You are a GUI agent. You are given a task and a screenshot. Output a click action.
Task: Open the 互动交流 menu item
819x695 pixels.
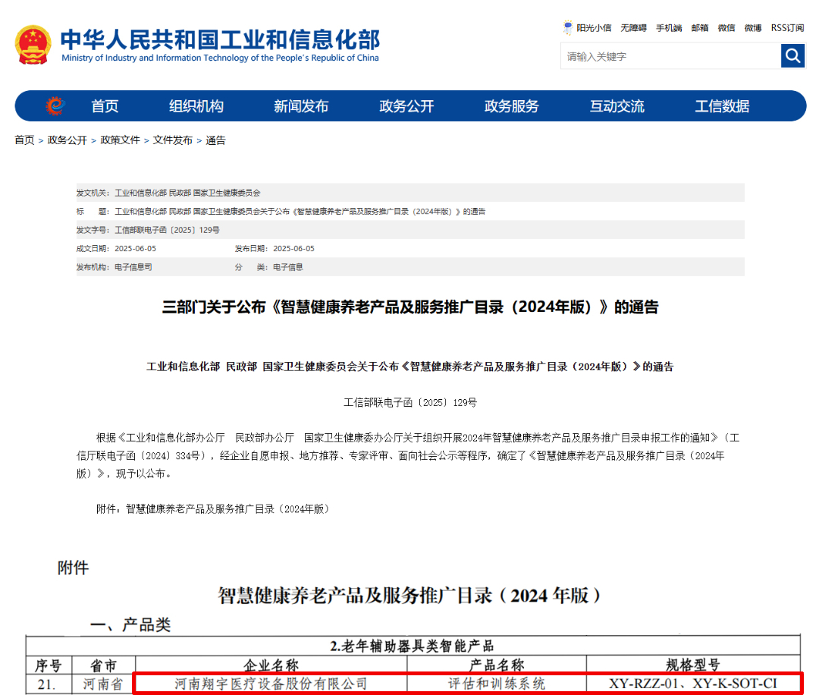[x=617, y=106]
